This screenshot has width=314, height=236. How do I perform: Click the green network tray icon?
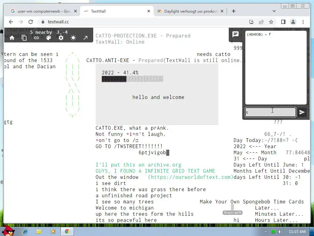273,232
